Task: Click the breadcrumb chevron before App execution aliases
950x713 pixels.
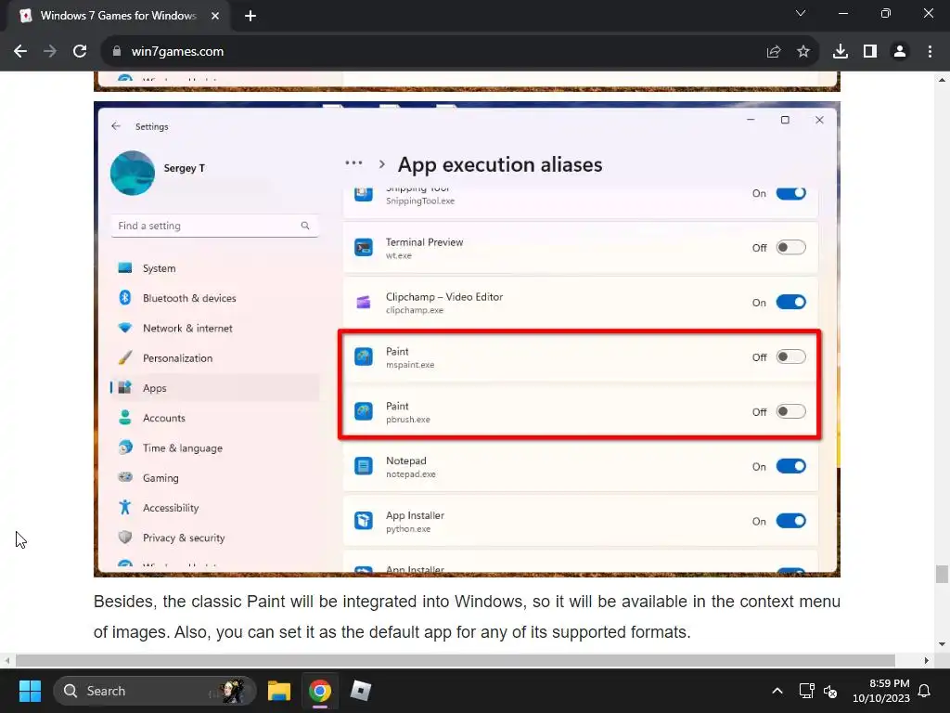Action: click(x=381, y=163)
